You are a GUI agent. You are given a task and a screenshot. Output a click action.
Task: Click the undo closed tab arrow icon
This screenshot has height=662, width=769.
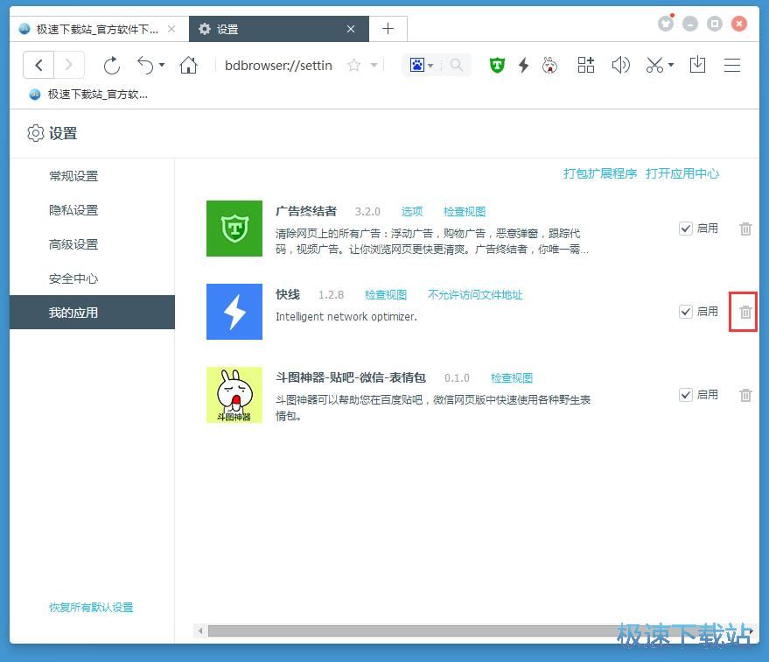click(x=145, y=66)
